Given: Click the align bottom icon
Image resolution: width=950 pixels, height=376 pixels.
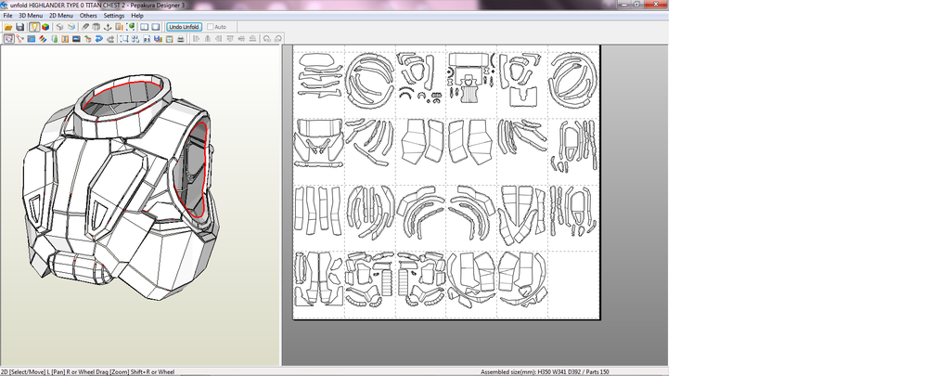Looking at the screenshot, I should [x=252, y=39].
